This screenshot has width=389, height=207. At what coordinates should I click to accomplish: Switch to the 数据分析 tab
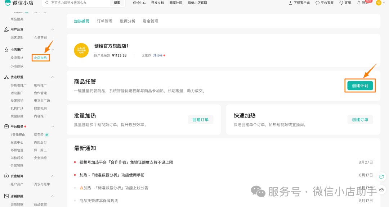(x=128, y=21)
